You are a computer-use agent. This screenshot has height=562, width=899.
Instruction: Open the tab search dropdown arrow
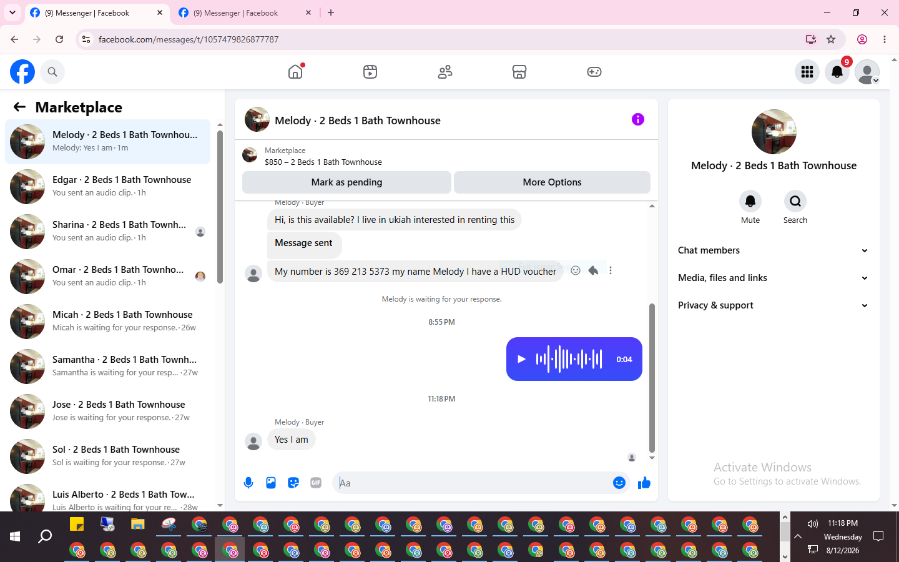12,12
